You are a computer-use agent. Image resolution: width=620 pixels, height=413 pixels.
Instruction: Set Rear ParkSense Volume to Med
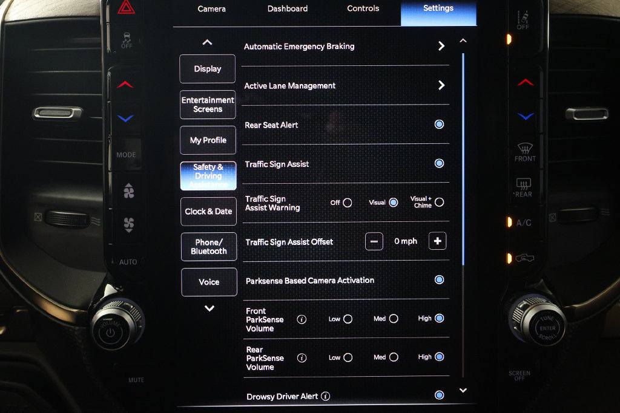click(x=394, y=357)
